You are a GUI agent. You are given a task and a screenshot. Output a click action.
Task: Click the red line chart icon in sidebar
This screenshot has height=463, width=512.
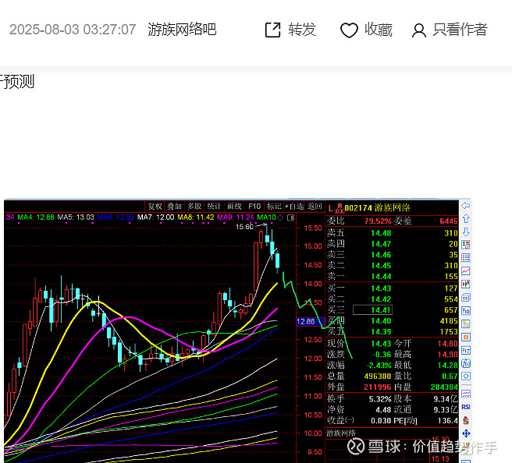[x=466, y=271]
